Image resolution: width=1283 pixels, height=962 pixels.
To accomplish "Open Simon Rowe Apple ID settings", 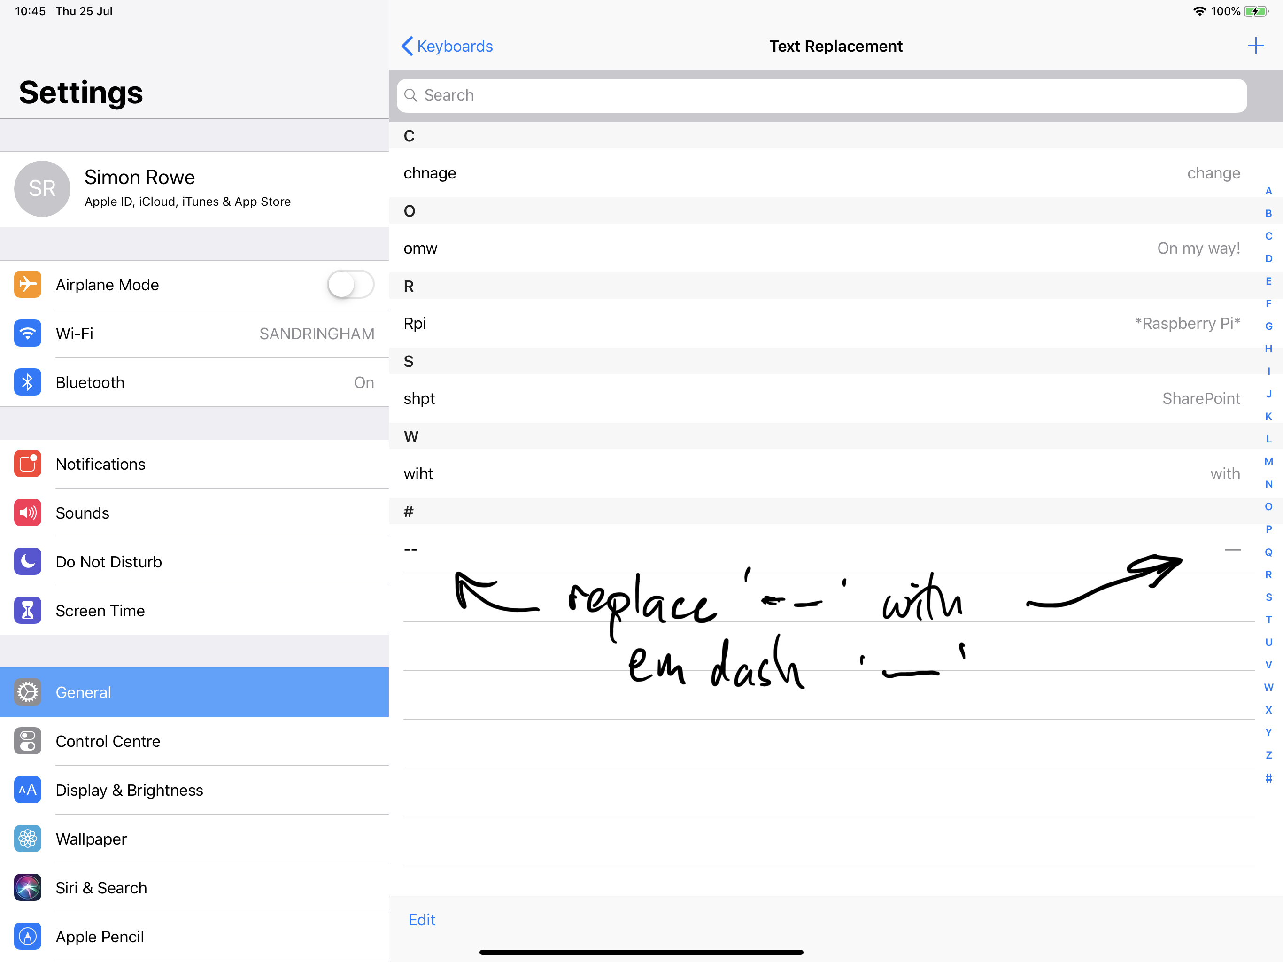I will pyautogui.click(x=194, y=189).
